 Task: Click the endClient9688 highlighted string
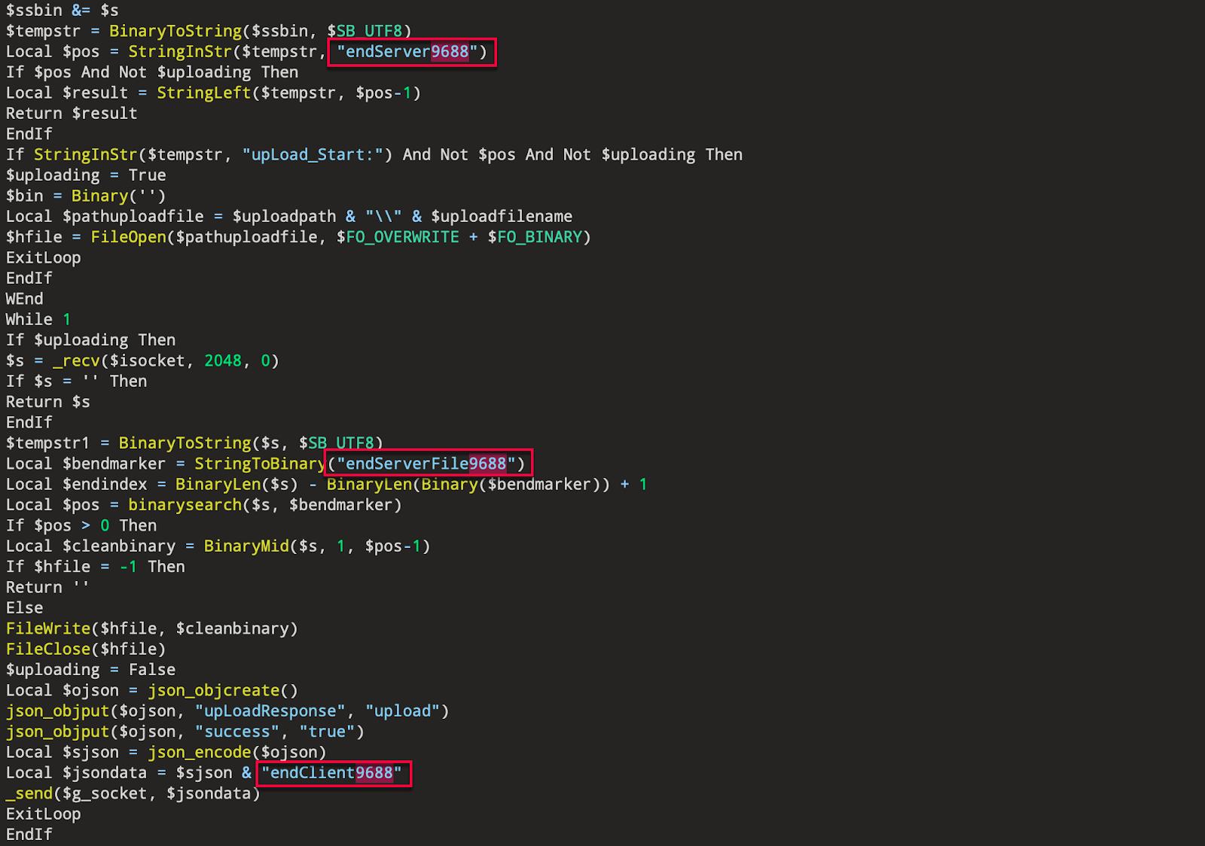(x=331, y=772)
